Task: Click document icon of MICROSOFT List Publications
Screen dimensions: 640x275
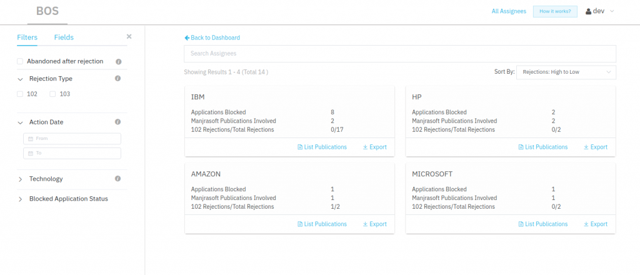Action: pos(521,224)
